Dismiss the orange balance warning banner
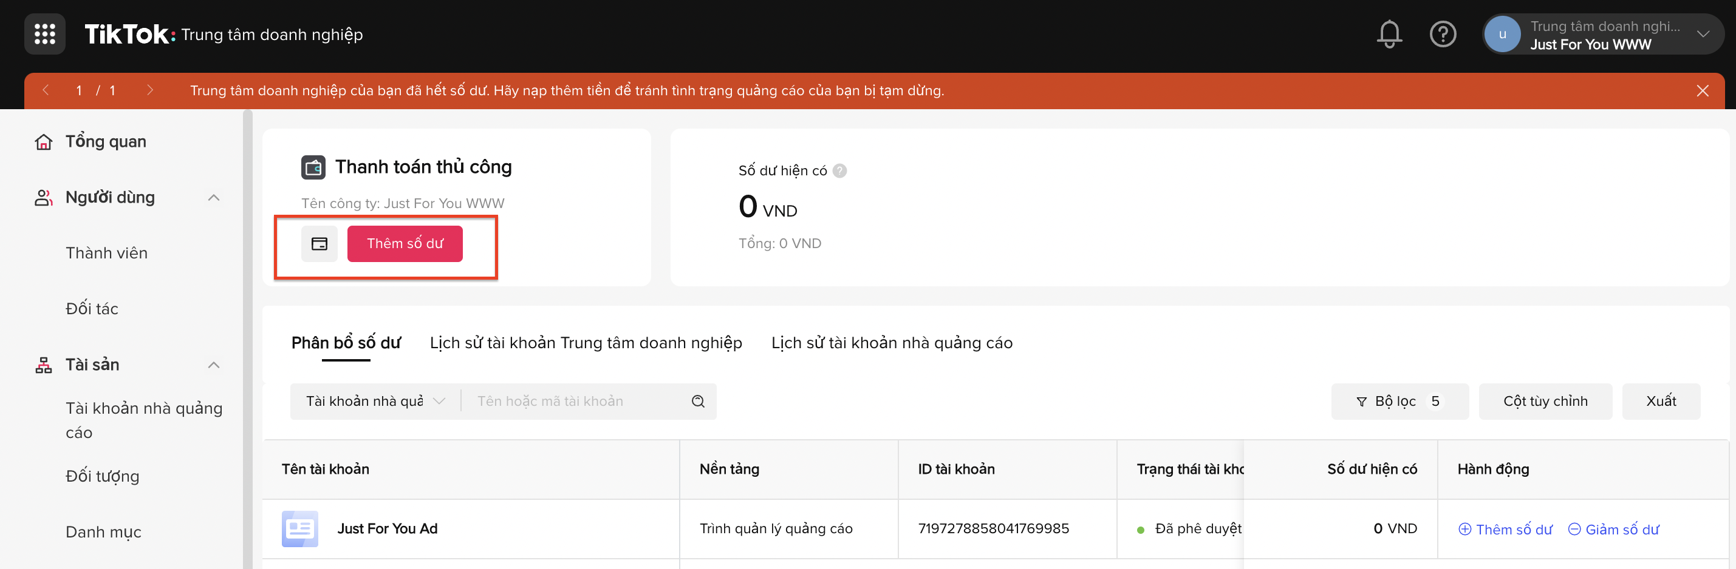Screen dimensions: 1736x569 coord(1703,91)
